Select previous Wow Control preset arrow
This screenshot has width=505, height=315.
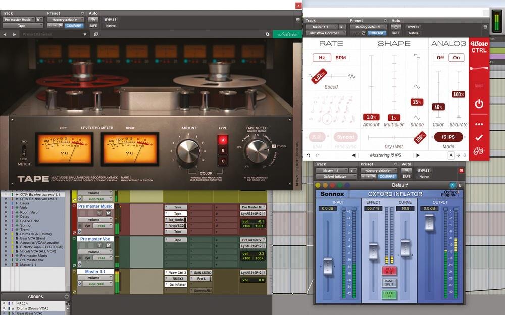[353, 155]
